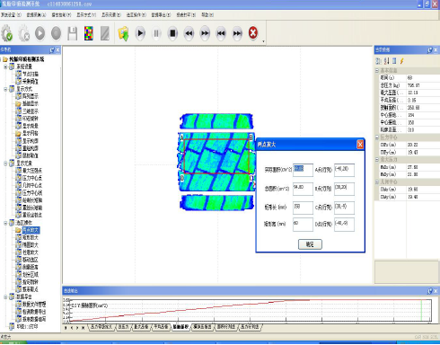Click the stop square playback button

[172, 33]
